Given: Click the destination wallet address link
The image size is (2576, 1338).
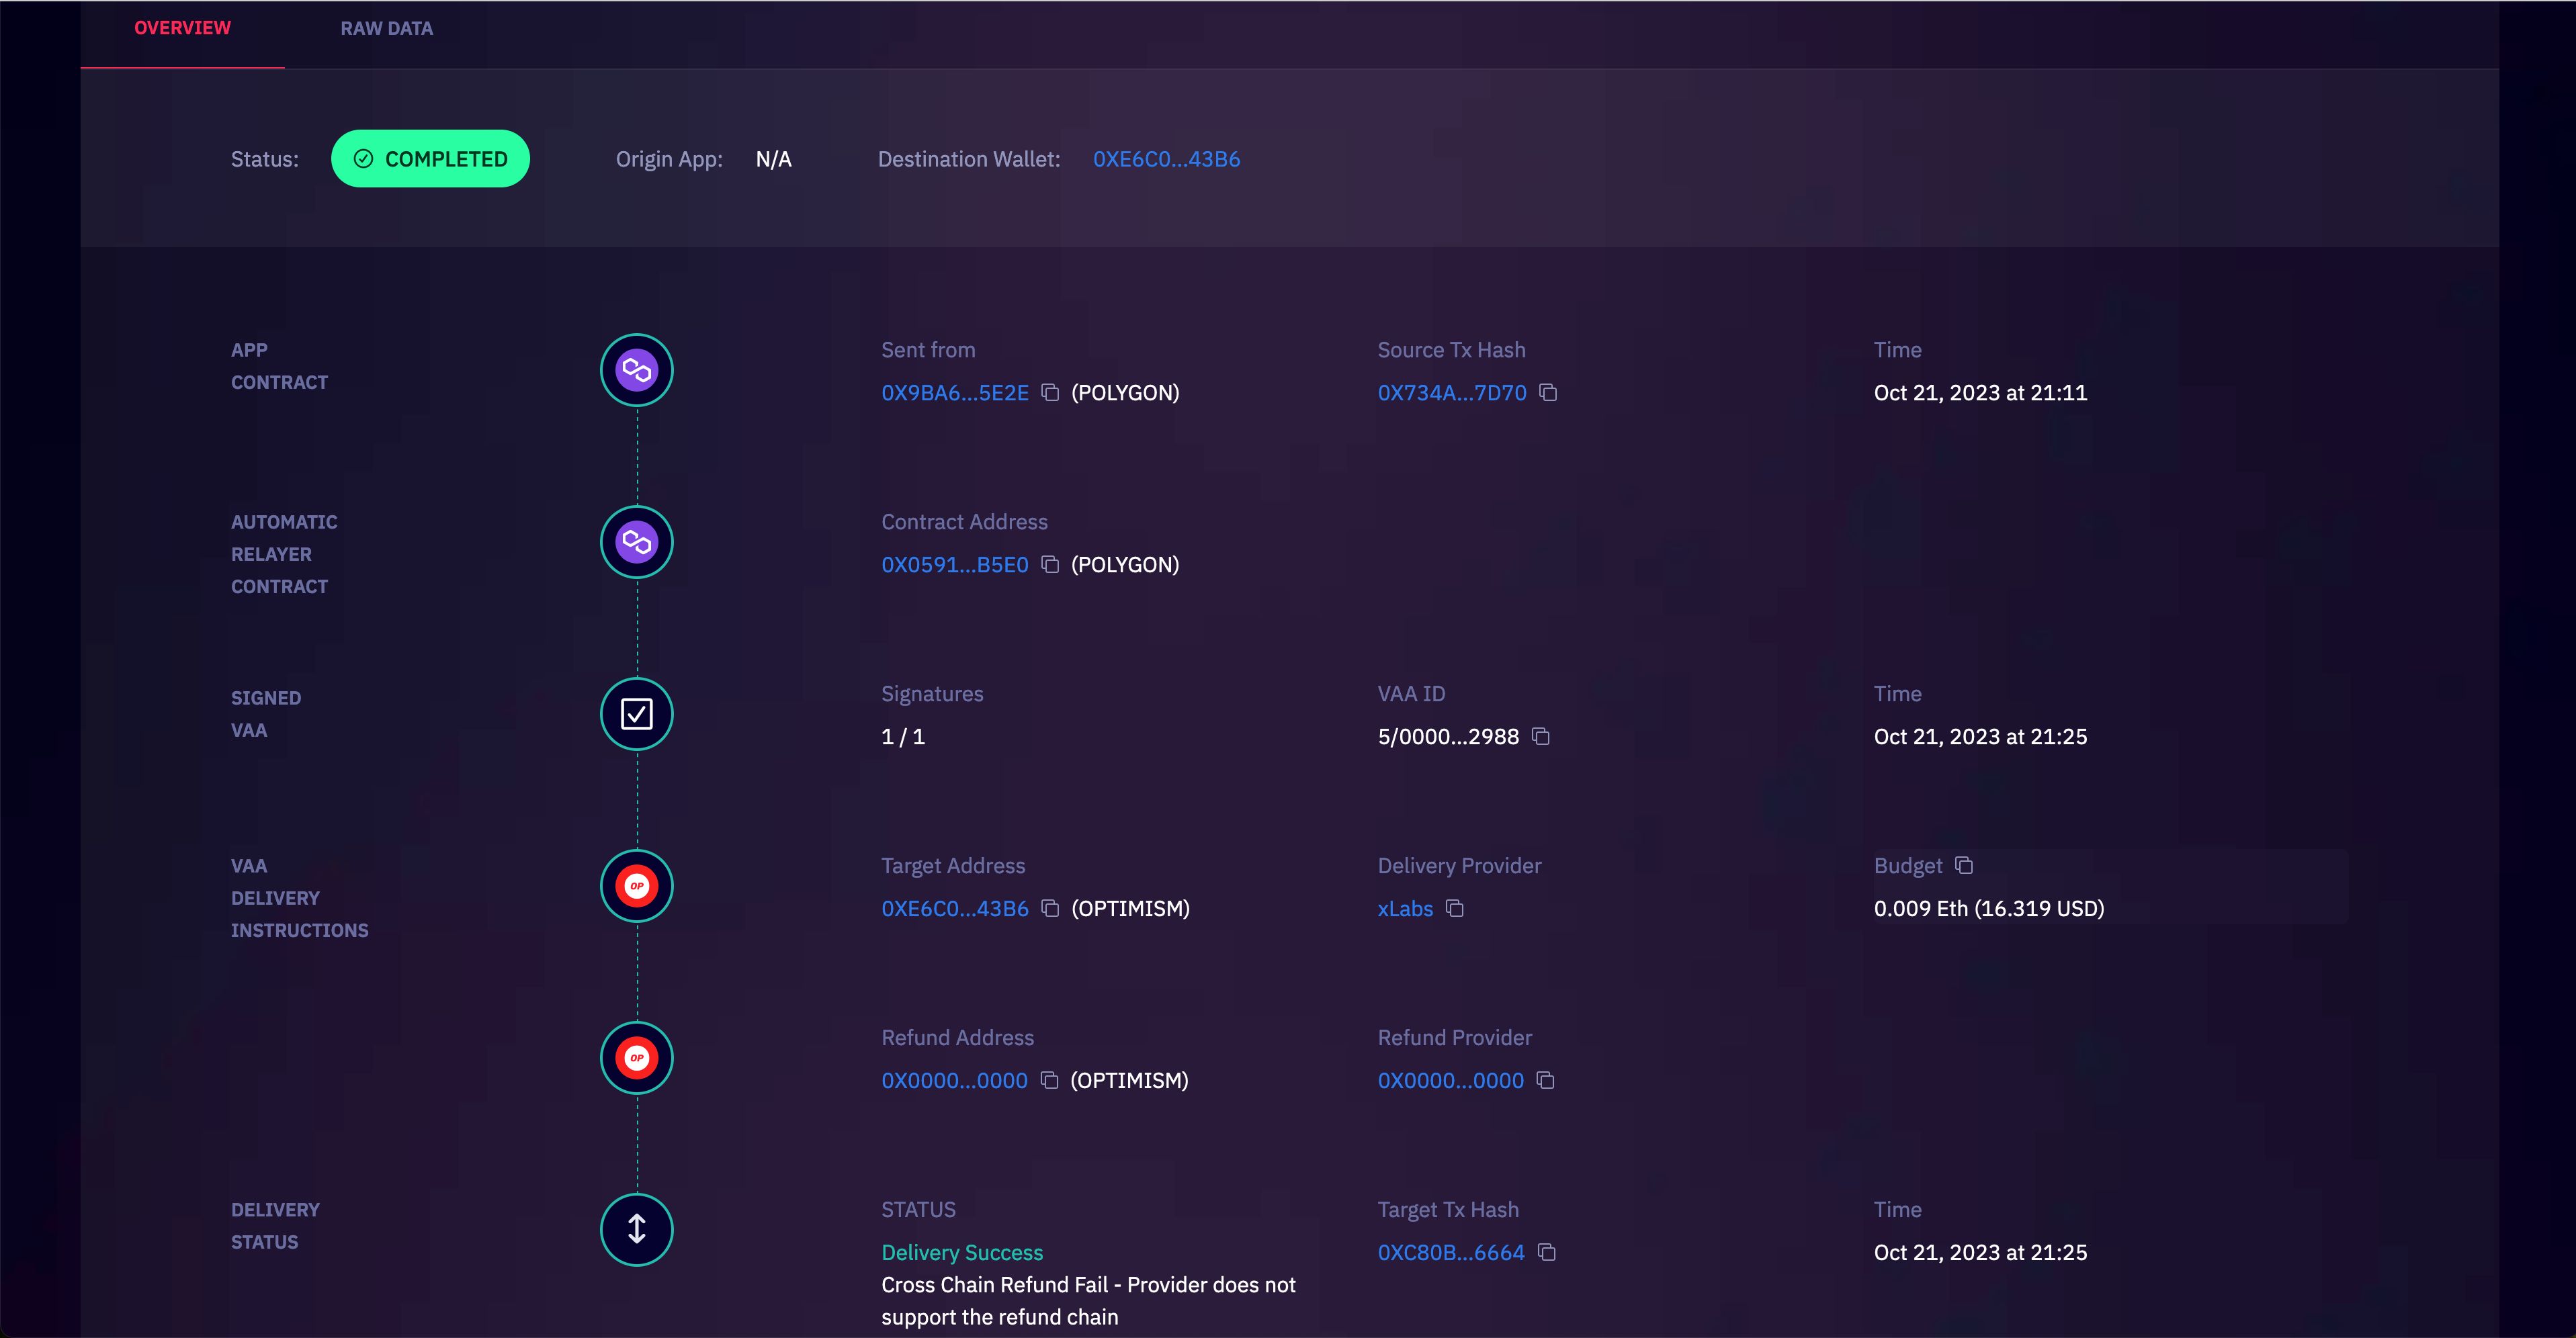Looking at the screenshot, I should pyautogui.click(x=1165, y=159).
